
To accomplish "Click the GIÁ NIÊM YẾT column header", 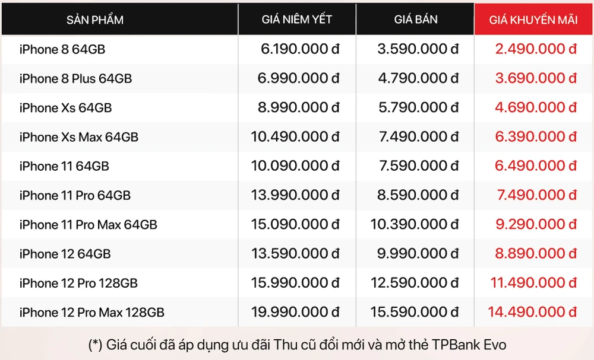I will [x=296, y=20].
